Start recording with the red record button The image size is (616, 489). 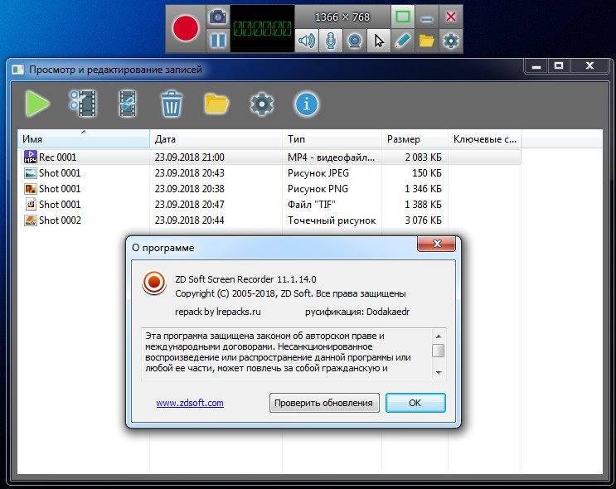point(186,29)
